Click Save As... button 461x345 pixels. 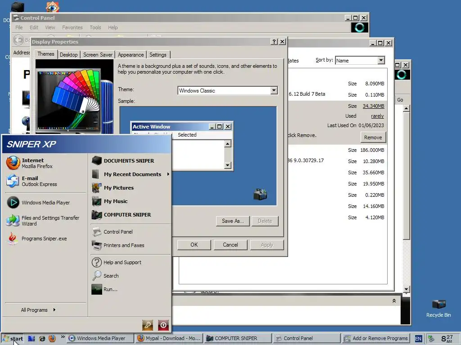233,221
